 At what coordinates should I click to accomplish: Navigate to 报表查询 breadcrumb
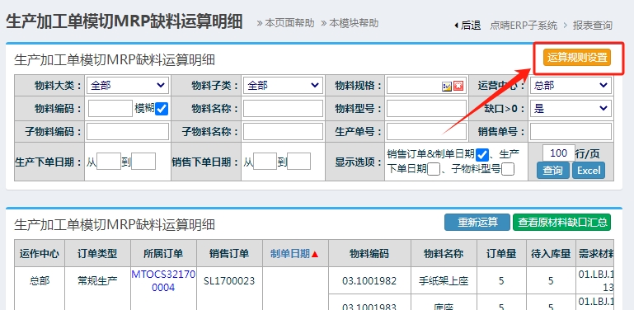592,26
